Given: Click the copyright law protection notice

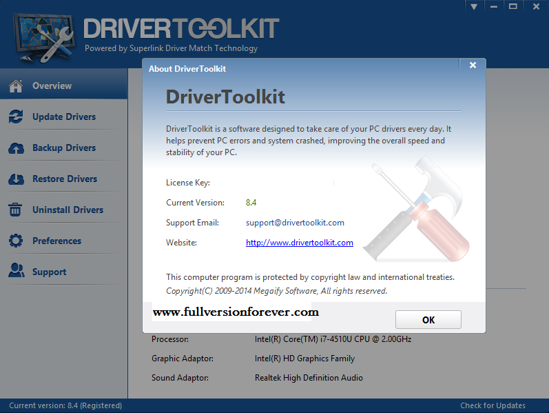Looking at the screenshot, I should point(310,277).
